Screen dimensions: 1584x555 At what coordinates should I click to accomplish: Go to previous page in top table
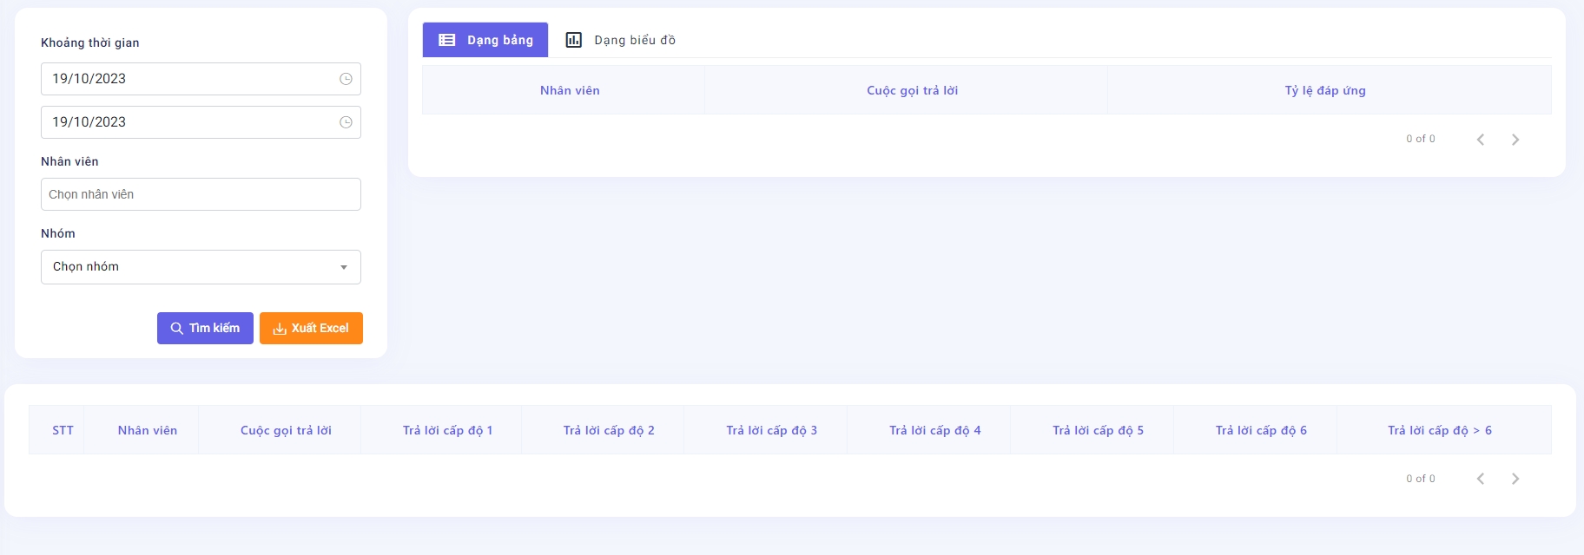point(1481,140)
